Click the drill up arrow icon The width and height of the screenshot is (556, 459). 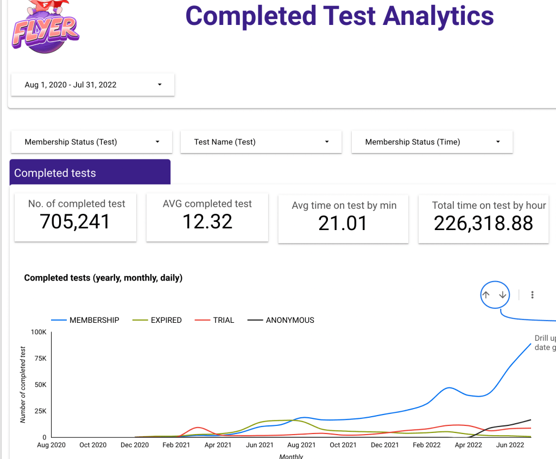[486, 295]
